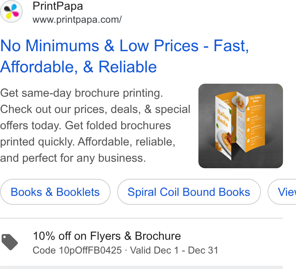This screenshot has width=296, height=269.
Task: Click the Valid Dec 1 - Dec 31 text
Action: [174, 251]
